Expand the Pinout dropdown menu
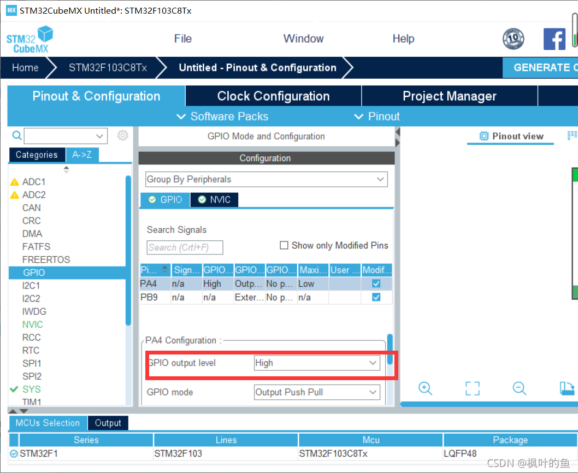 point(377,116)
